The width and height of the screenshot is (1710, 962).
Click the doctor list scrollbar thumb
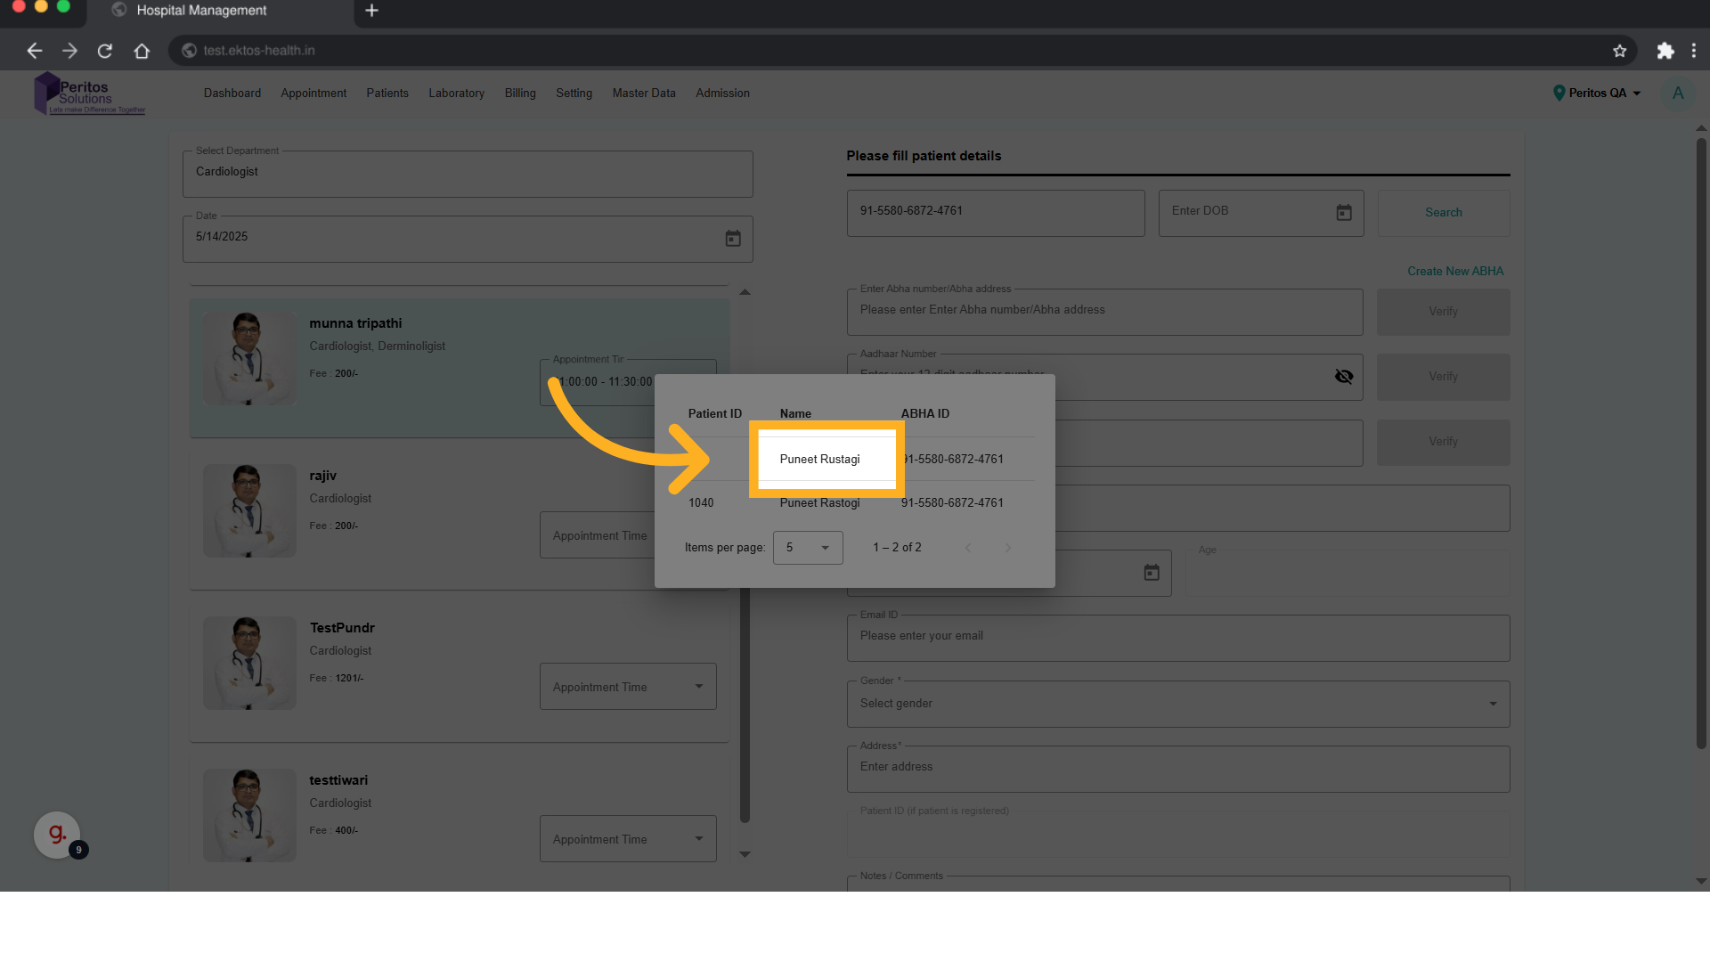point(745,704)
